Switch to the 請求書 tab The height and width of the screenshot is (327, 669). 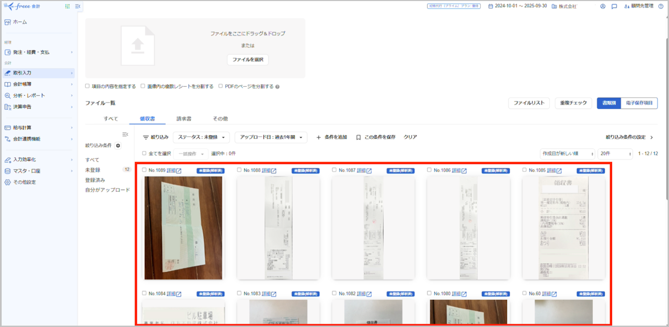(184, 119)
